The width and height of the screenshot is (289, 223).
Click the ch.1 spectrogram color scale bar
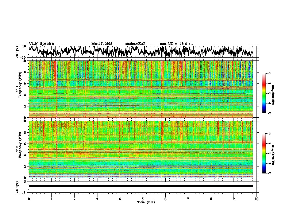click(264, 93)
